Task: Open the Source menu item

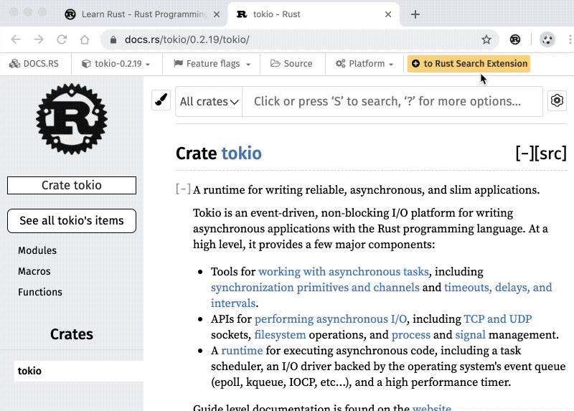Action: point(291,64)
